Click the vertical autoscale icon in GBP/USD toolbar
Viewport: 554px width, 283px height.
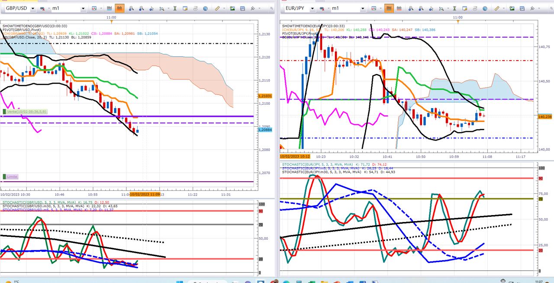click(175, 8)
